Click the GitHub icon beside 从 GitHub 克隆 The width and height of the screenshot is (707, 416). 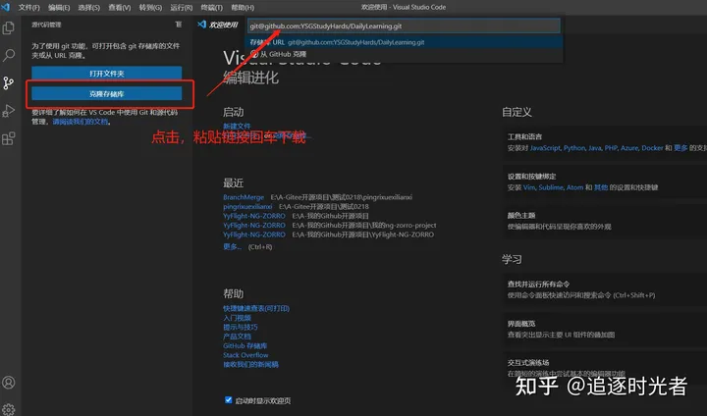point(254,54)
